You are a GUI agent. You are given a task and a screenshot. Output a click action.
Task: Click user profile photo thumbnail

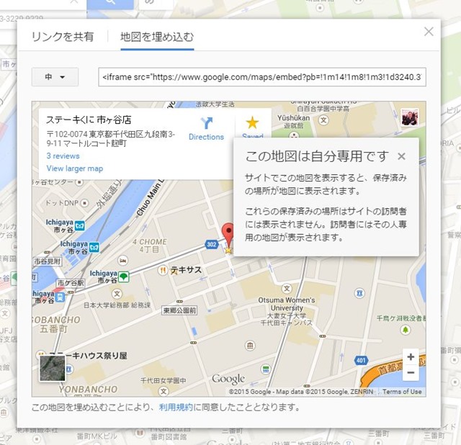[x=410, y=117]
